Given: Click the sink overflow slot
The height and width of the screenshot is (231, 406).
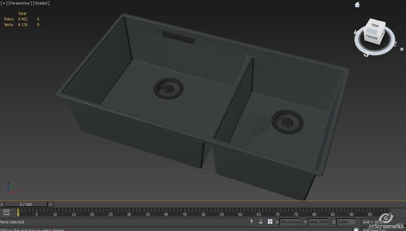Looking at the screenshot, I should coord(178,37).
